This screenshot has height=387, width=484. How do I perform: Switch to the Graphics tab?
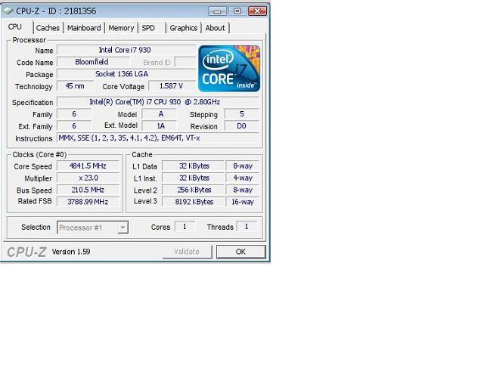183,28
